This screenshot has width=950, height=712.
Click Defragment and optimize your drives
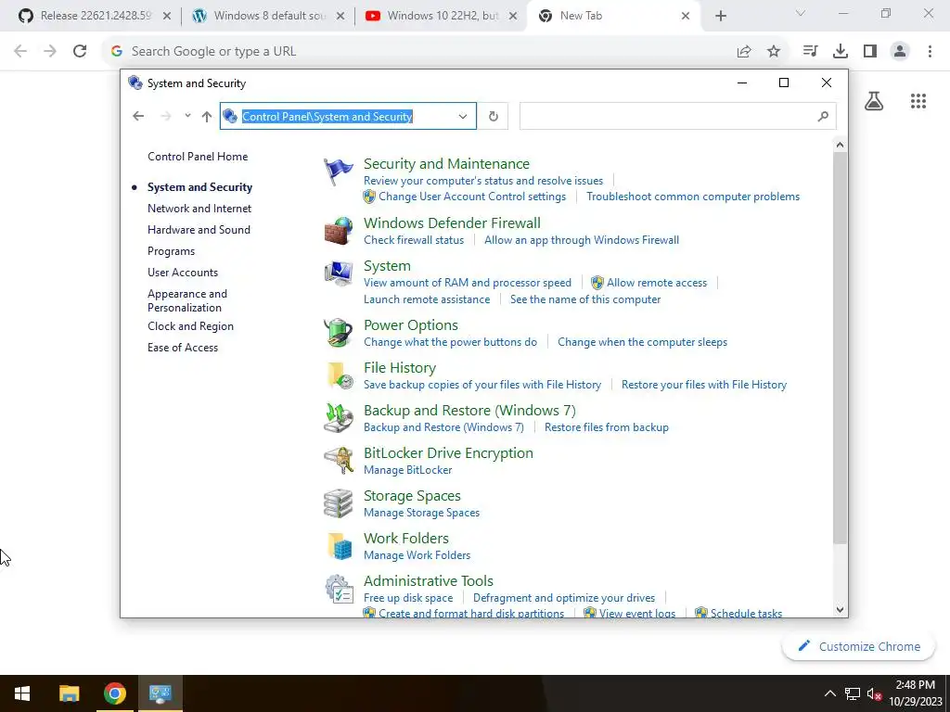coord(563,598)
